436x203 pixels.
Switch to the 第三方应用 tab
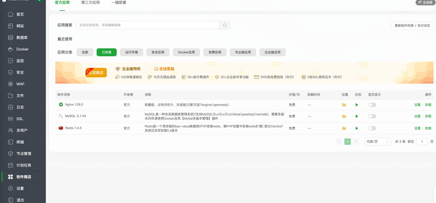click(90, 3)
